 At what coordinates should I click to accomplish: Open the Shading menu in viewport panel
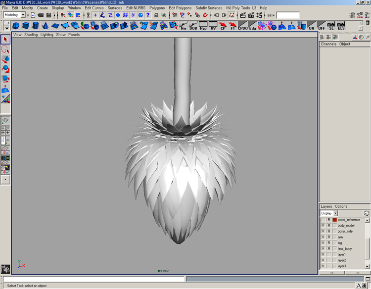tap(31, 35)
